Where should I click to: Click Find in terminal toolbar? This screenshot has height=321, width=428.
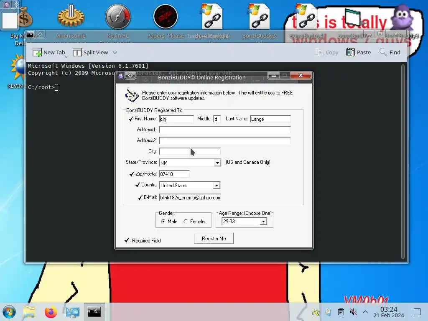390,52
